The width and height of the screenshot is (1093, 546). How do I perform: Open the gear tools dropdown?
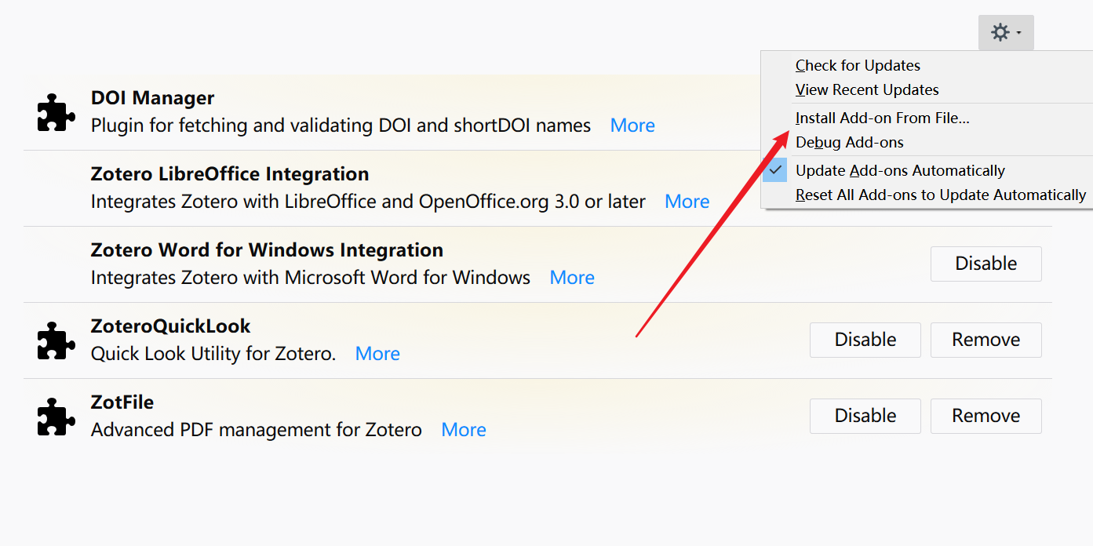pyautogui.click(x=1005, y=33)
